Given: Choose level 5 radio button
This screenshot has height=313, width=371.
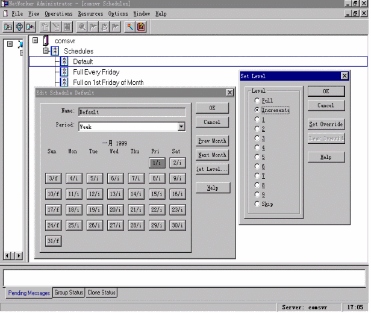Looking at the screenshot, I should tap(258, 156).
